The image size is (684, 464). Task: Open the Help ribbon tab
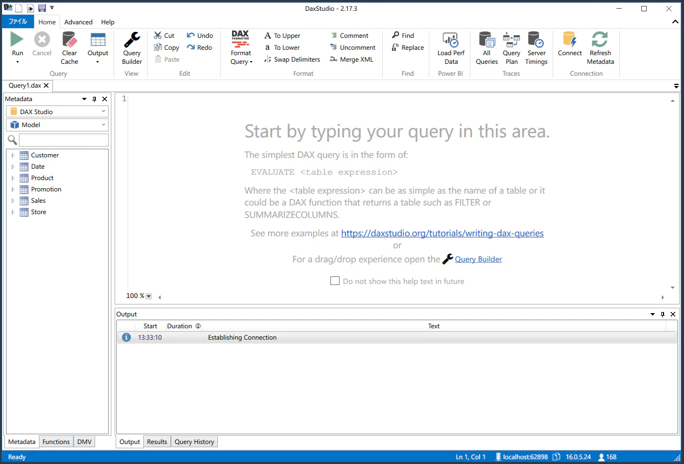(108, 22)
